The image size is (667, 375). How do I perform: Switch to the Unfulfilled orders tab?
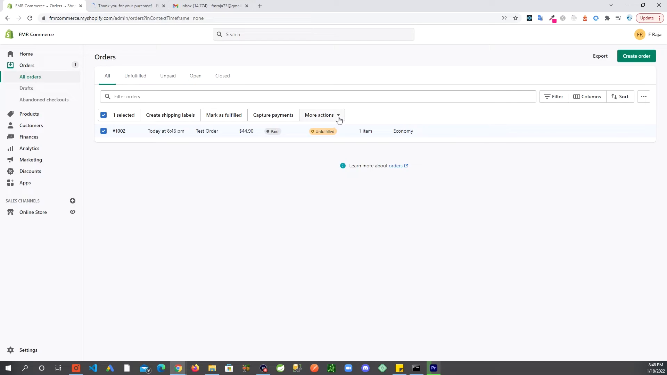pos(135,75)
